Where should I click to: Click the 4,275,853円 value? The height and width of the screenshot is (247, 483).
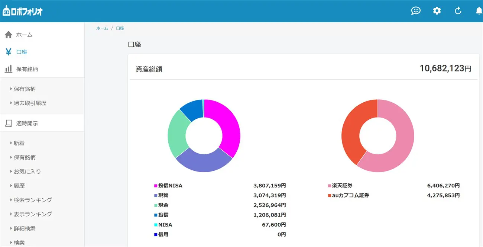(x=444, y=195)
